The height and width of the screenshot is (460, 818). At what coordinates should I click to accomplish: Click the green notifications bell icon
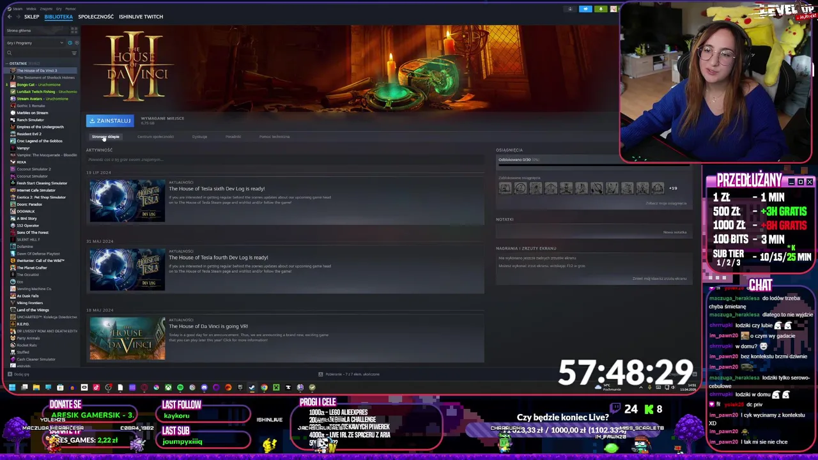[601, 9]
